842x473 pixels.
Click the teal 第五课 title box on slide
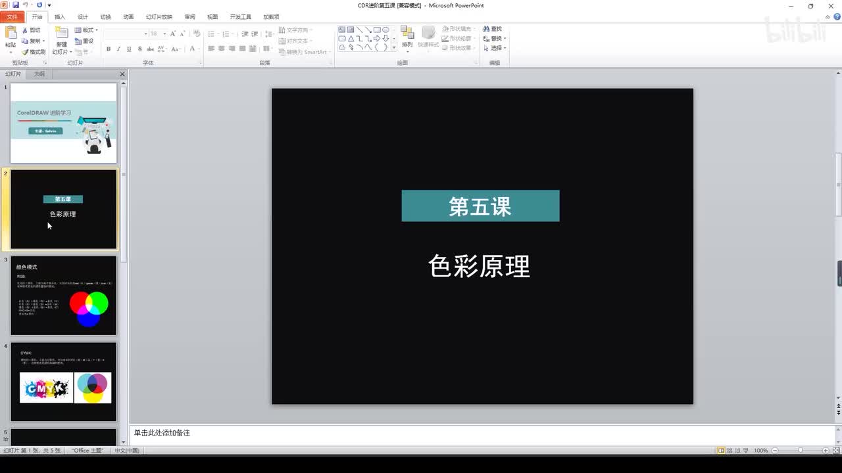480,206
